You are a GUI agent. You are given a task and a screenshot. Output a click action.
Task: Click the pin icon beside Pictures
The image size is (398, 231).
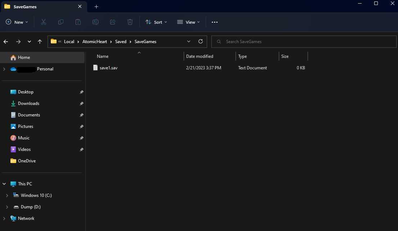click(x=81, y=126)
